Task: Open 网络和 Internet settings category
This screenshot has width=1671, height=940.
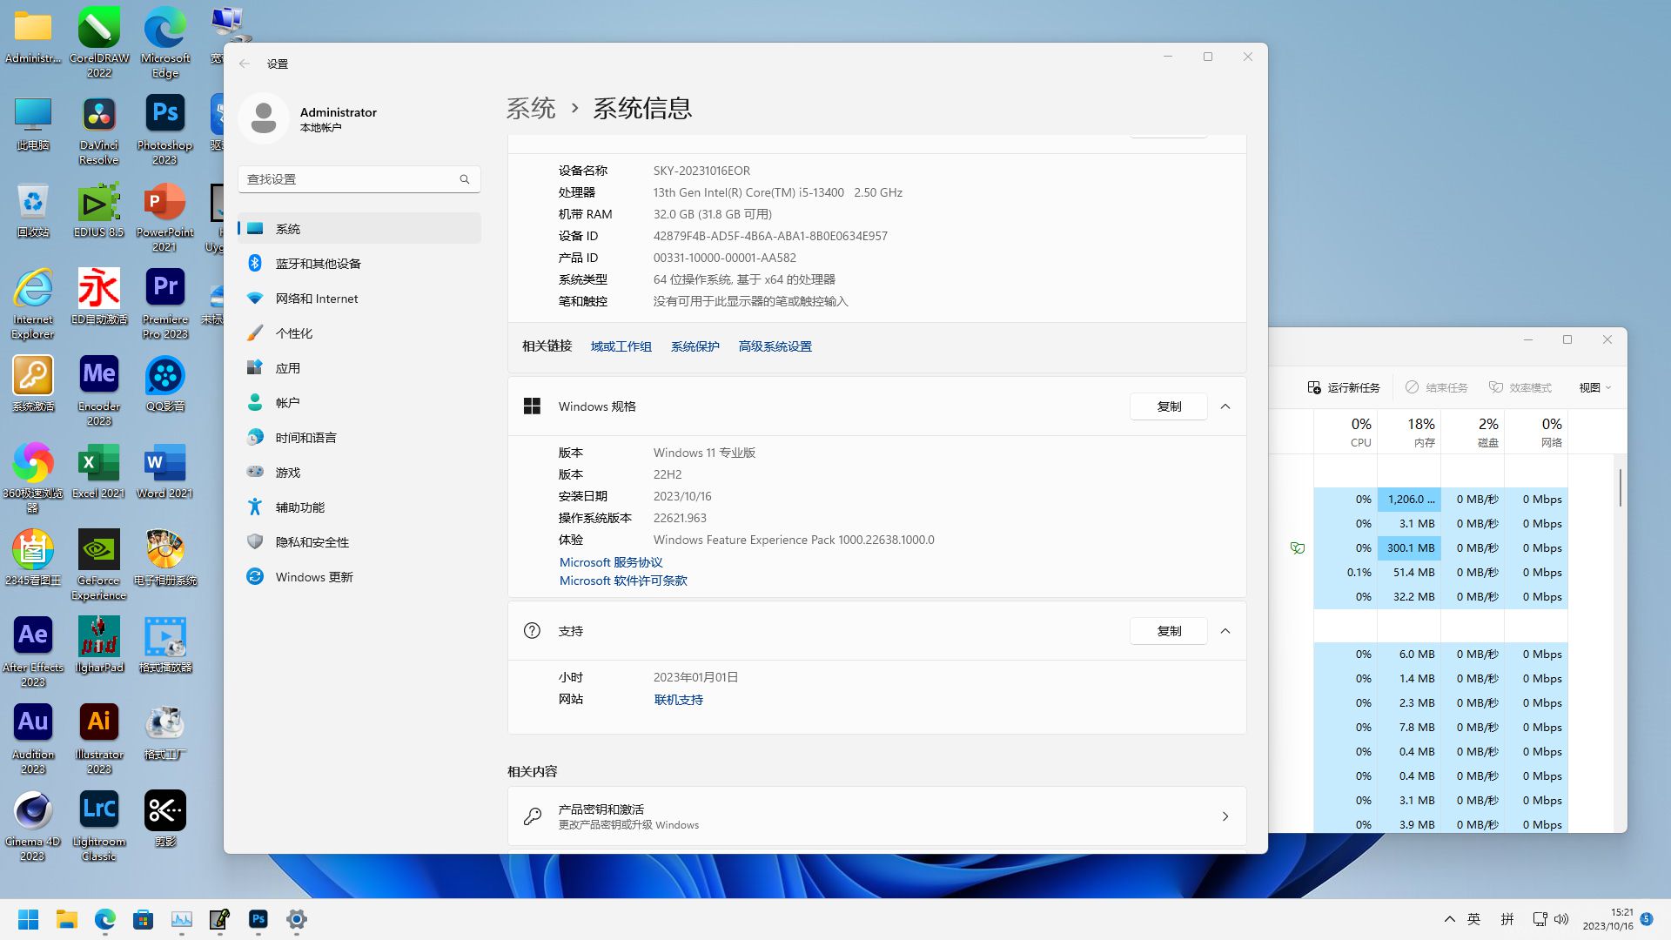Action: point(359,299)
